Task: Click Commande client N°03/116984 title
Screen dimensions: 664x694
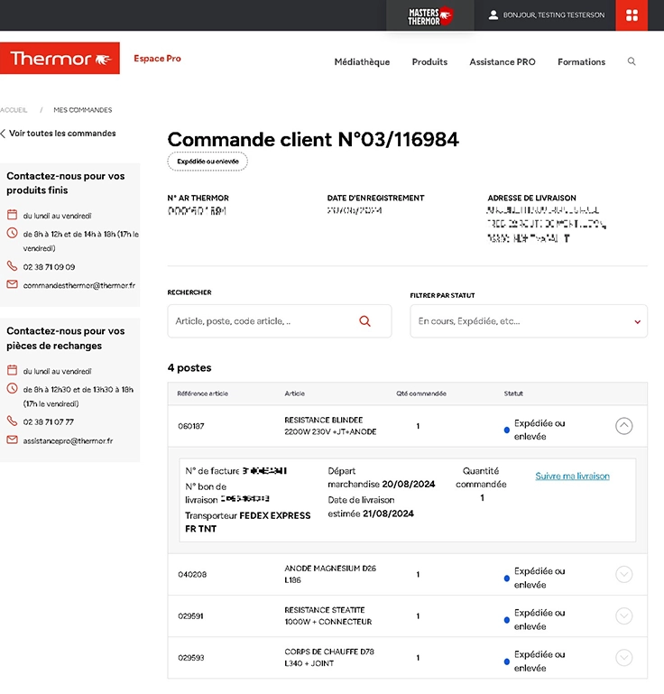Action: [313, 139]
